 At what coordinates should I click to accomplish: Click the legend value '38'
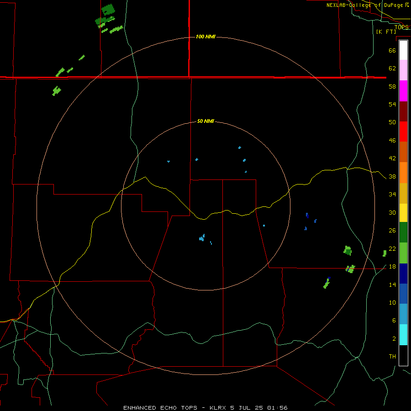pyautogui.click(x=392, y=177)
